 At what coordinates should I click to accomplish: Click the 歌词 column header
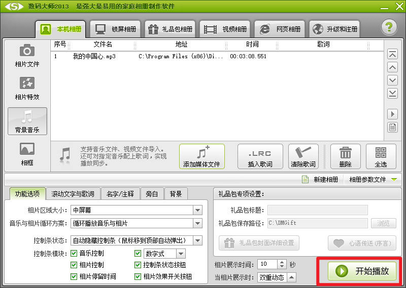pos(323,45)
